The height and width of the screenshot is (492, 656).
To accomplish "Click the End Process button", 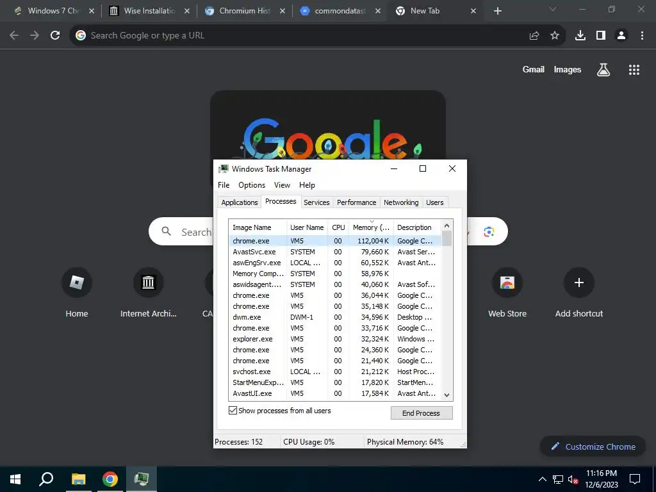I will click(422, 413).
